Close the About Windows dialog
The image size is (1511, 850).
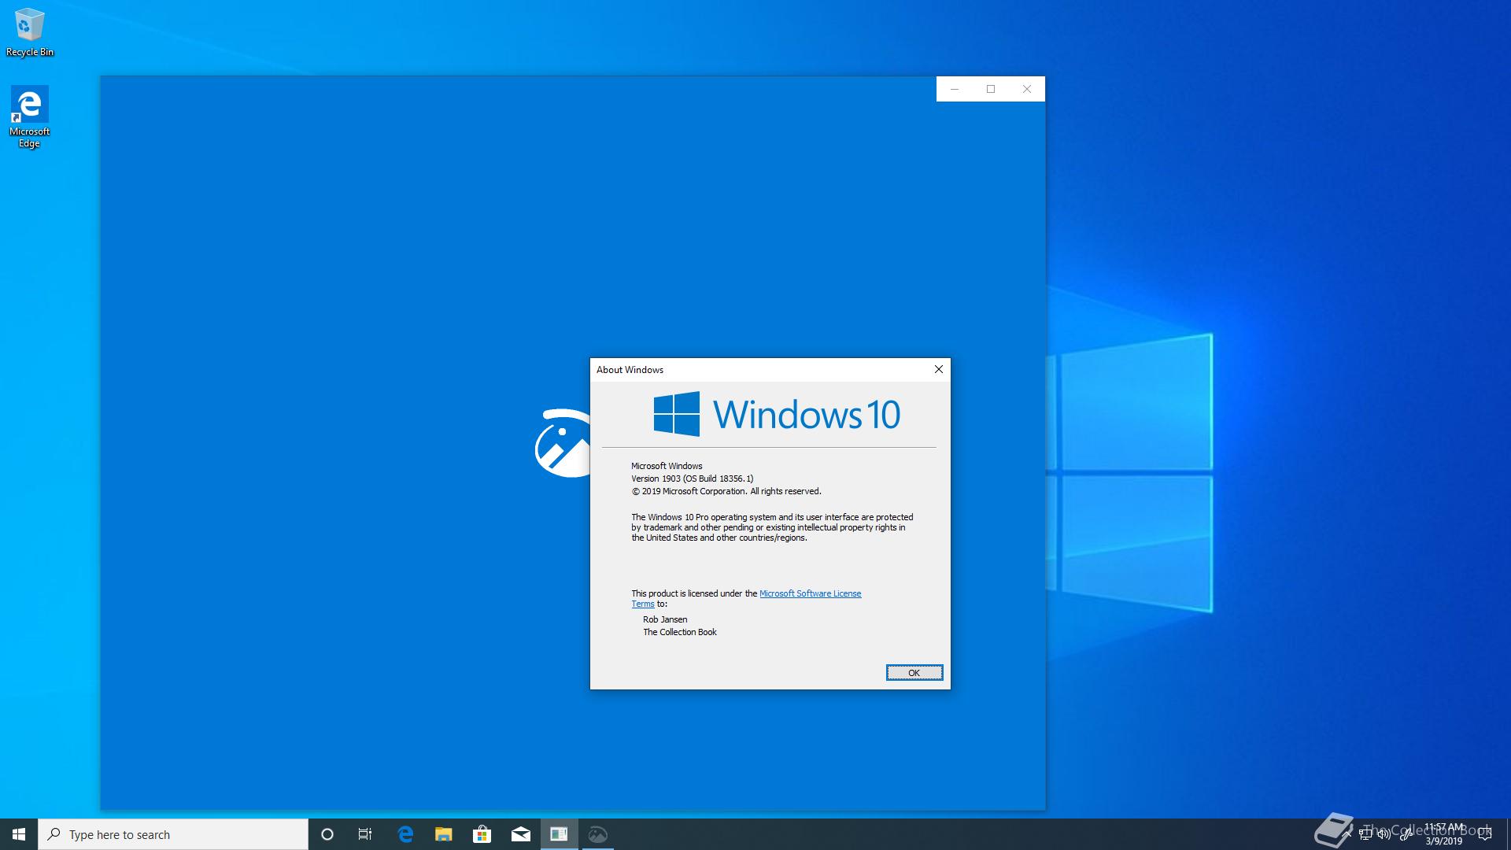coord(939,369)
